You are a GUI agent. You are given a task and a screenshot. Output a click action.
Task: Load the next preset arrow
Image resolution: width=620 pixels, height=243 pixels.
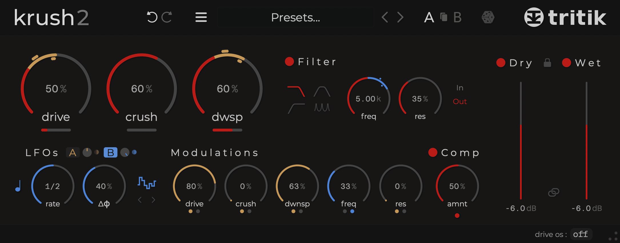[x=400, y=17]
